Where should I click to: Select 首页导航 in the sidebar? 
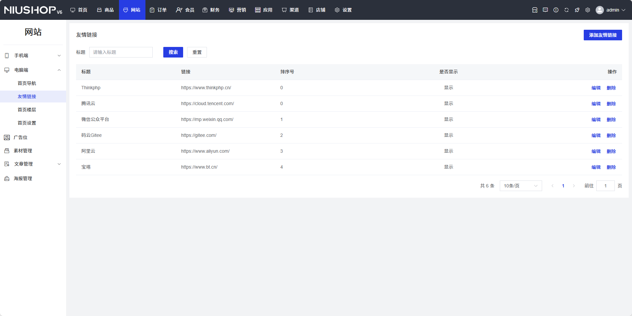point(27,83)
